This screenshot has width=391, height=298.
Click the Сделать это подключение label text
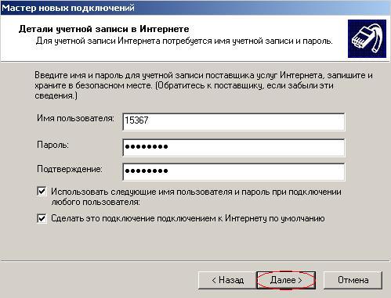(188, 218)
